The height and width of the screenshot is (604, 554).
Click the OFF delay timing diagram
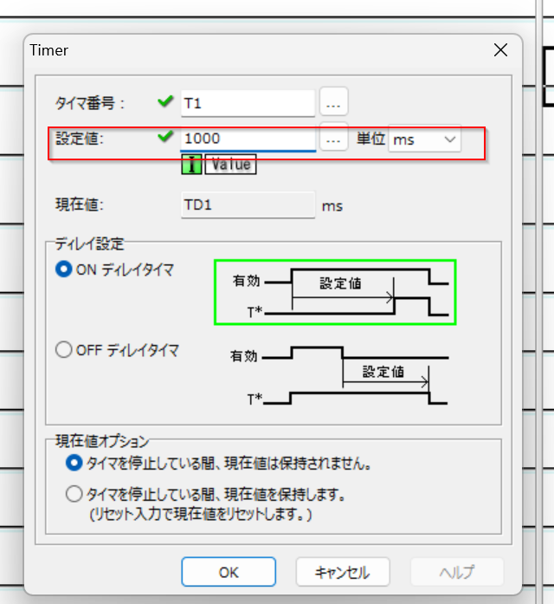pos(339,375)
